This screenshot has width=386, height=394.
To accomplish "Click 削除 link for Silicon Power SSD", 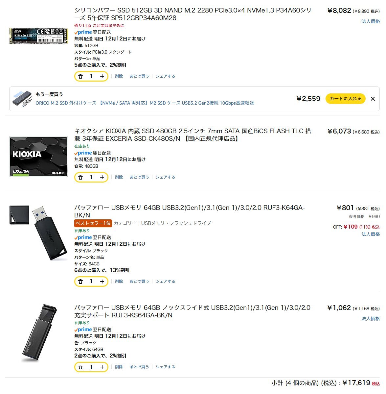I will [x=119, y=76].
